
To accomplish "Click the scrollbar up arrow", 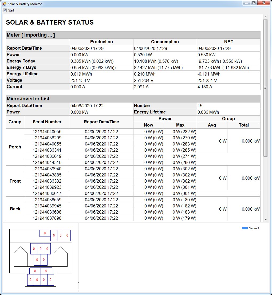I will pos(265,17).
